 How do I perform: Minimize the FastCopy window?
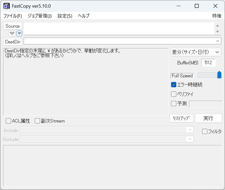click(178, 6)
